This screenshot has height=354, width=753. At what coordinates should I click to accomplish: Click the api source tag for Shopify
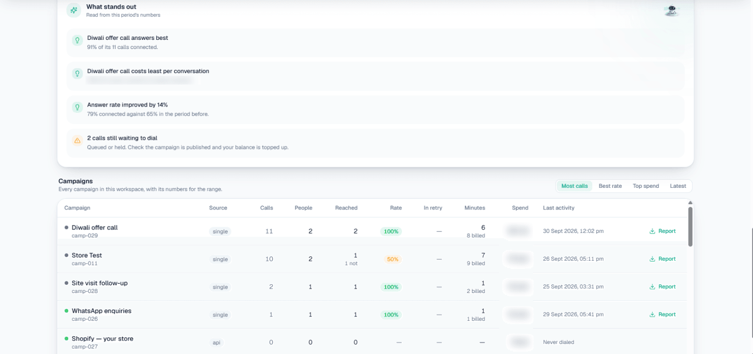coord(217,343)
